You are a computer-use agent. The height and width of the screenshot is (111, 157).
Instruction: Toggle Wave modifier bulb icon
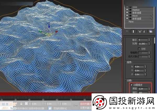click(x=127, y=16)
